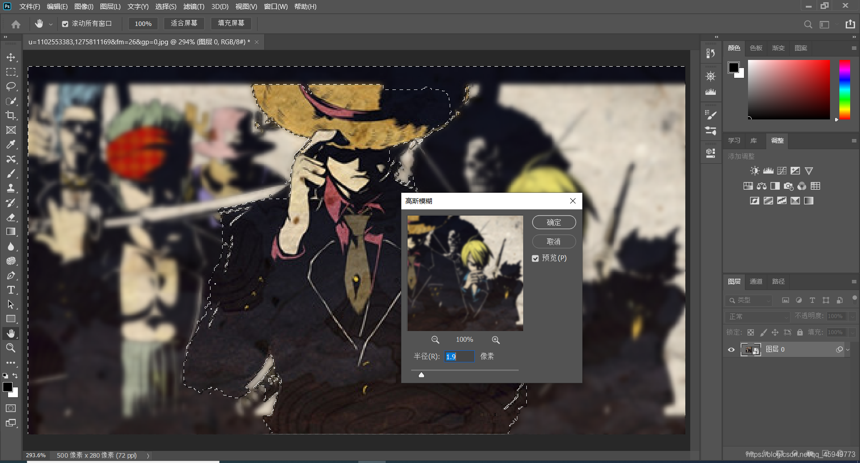The width and height of the screenshot is (860, 463).
Task: Select the Path Selection tool
Action: (x=11, y=305)
